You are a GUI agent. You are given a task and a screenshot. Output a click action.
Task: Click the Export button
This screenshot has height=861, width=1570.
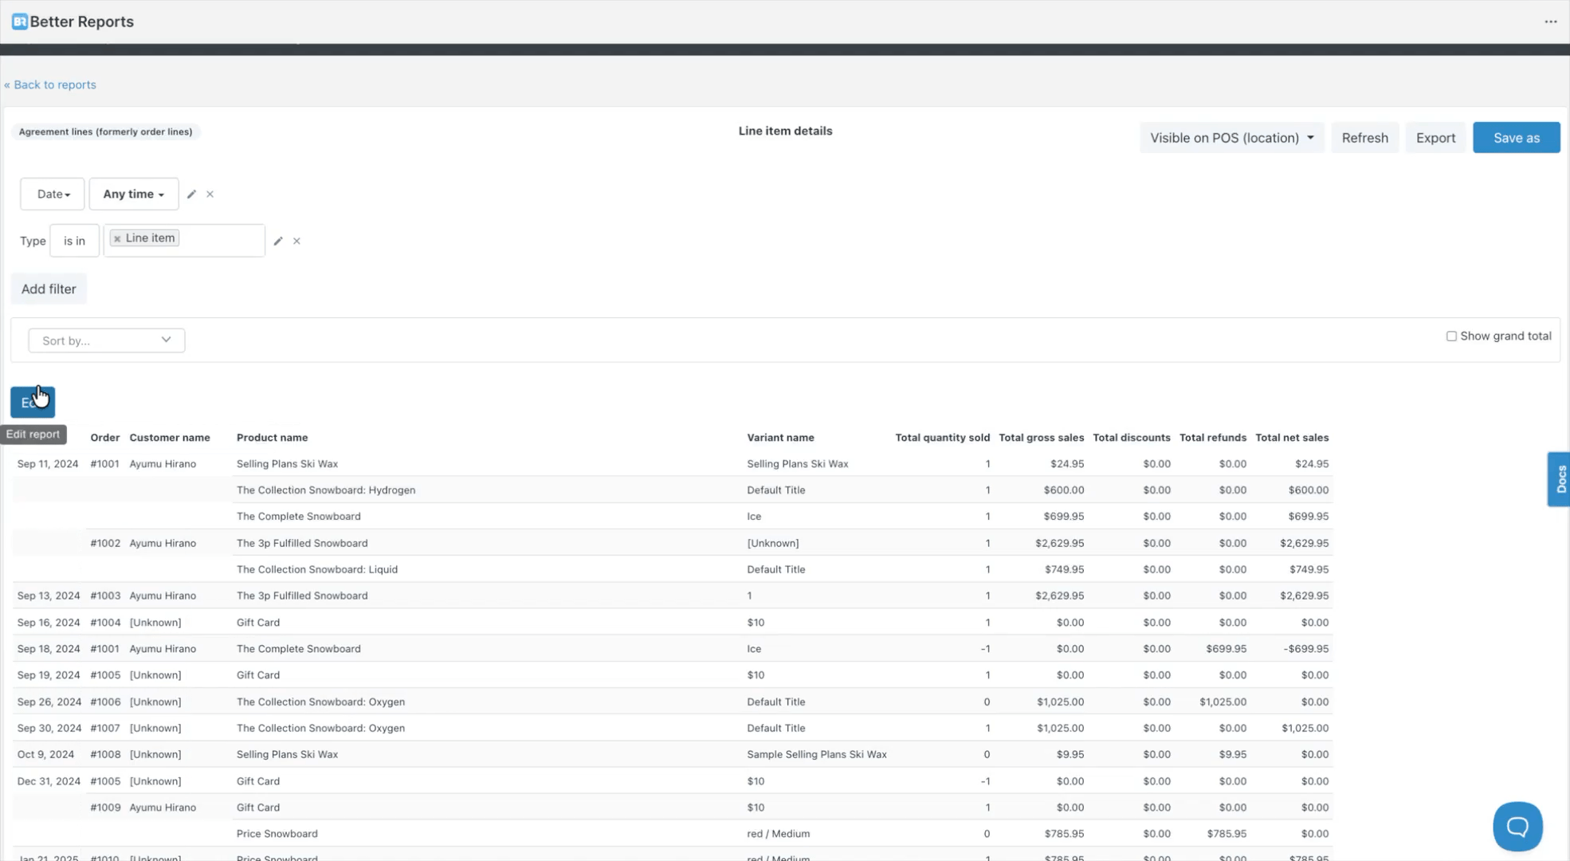click(1435, 138)
